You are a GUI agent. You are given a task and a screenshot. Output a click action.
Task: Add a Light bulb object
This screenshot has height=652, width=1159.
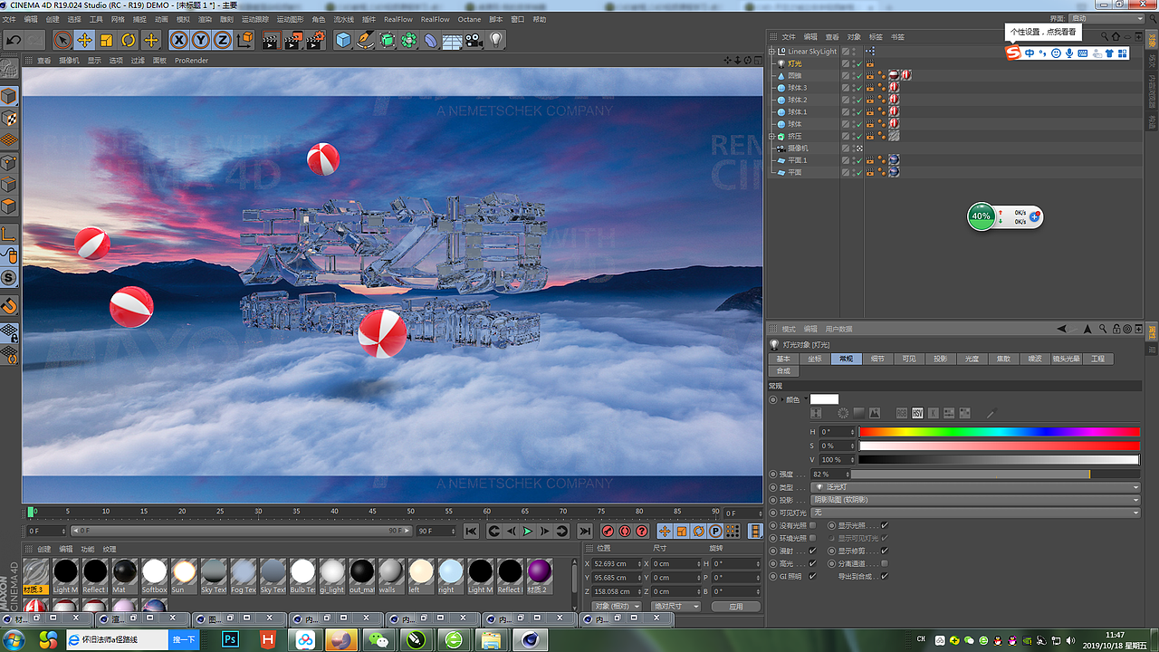496,40
